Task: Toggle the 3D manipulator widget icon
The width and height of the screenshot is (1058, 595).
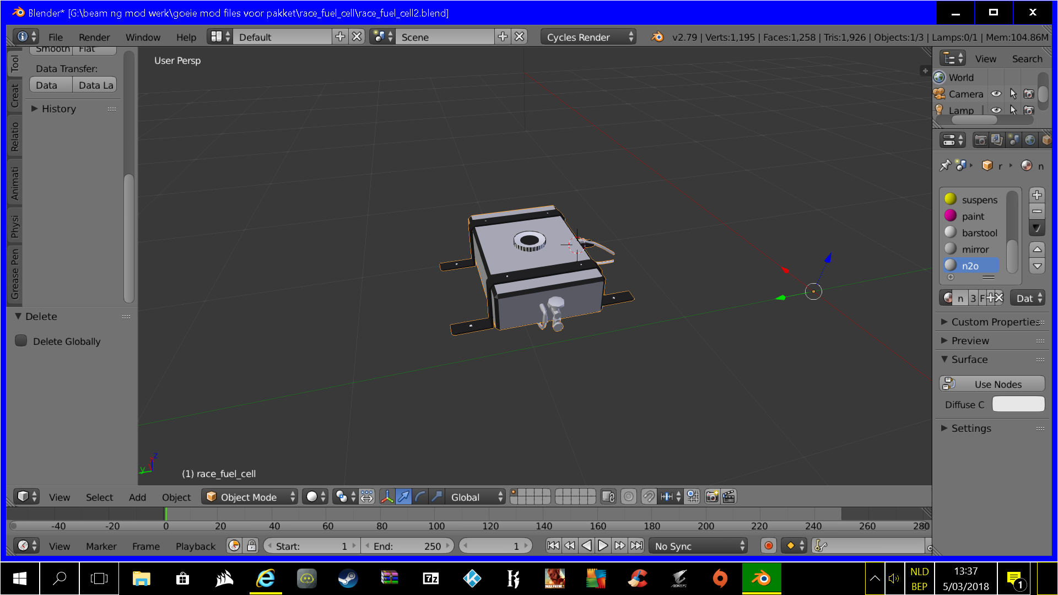Action: click(387, 497)
